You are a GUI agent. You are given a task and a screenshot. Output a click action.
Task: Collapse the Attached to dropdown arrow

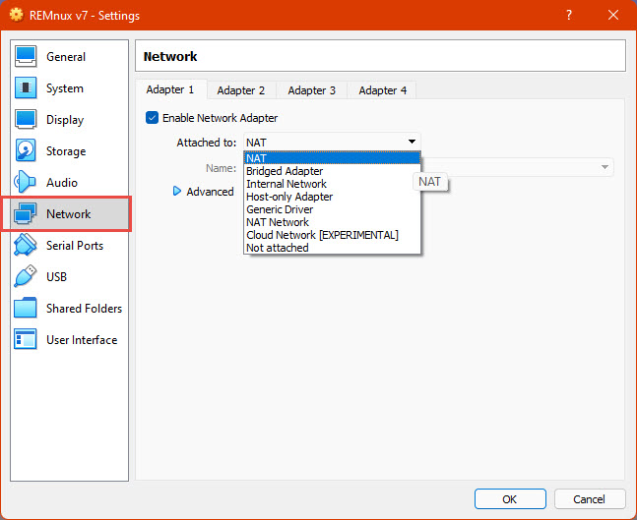coord(413,143)
